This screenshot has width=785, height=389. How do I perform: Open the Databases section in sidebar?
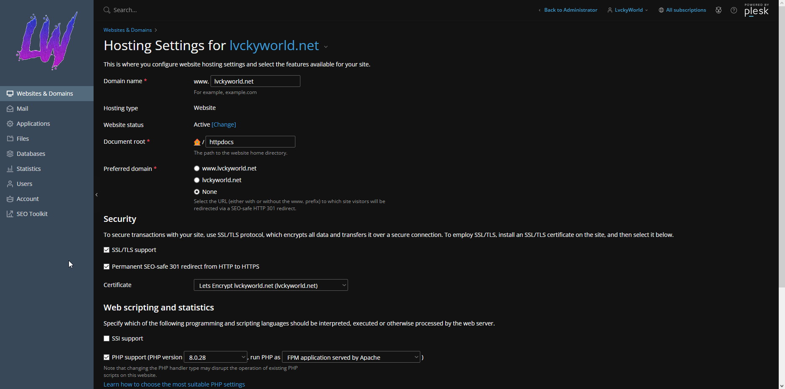pos(30,154)
